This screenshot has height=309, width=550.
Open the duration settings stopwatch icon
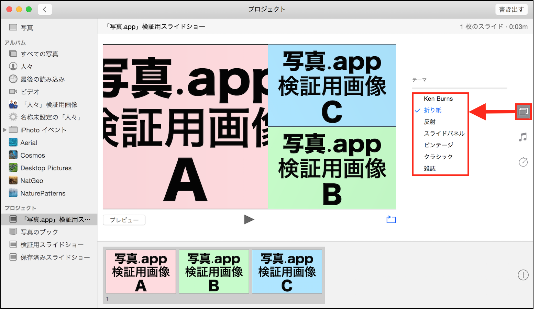click(x=523, y=162)
